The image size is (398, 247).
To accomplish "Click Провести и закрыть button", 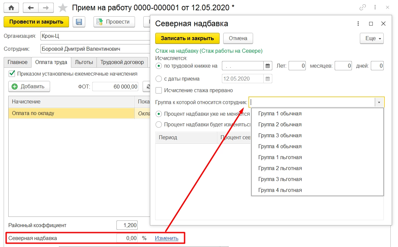I will 36,22.
